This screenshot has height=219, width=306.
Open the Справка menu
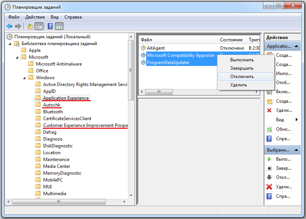pyautogui.click(x=73, y=17)
